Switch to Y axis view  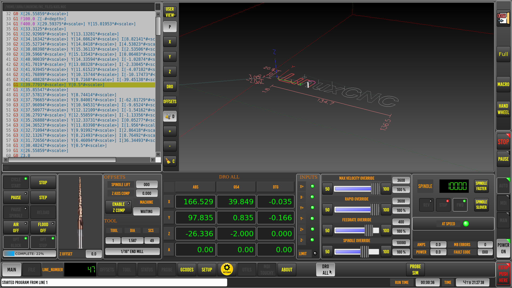click(x=170, y=57)
